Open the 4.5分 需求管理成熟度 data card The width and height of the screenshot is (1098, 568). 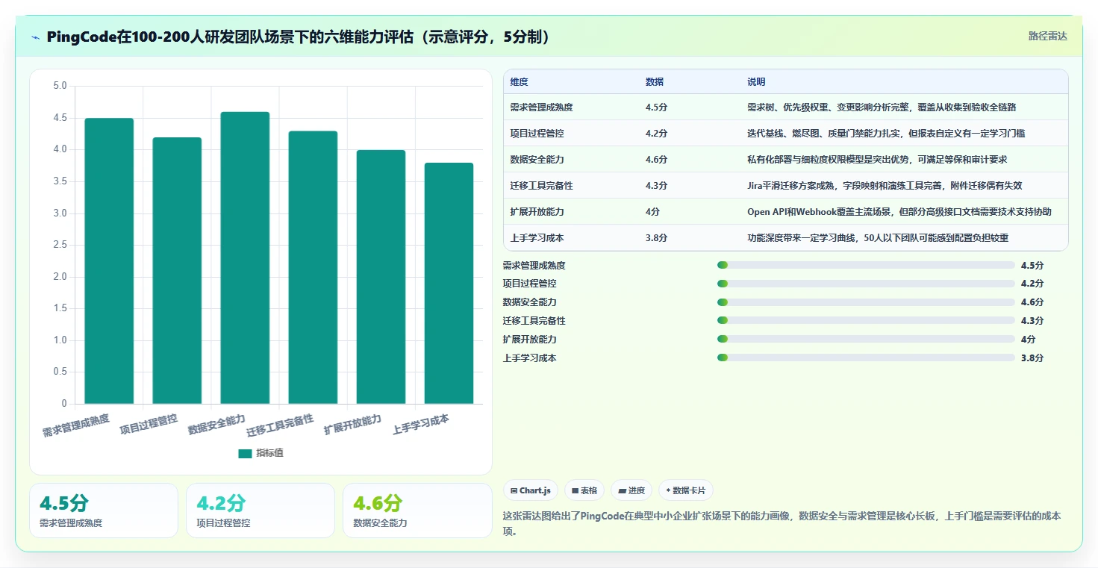104,511
